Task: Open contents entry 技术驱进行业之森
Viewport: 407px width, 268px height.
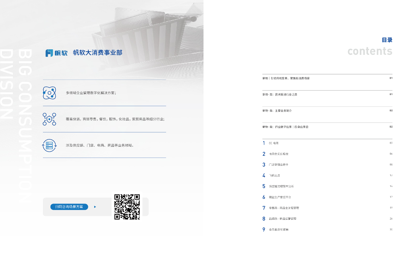Action: pyautogui.click(x=328, y=95)
